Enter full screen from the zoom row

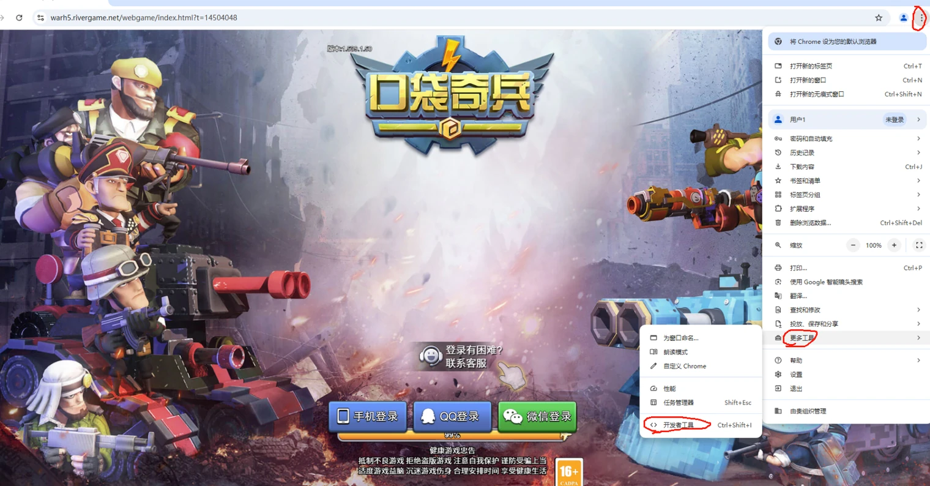[919, 245]
